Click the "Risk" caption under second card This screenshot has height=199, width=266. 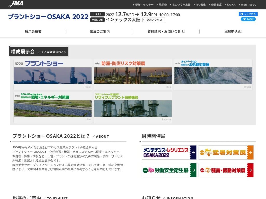tap(168, 87)
